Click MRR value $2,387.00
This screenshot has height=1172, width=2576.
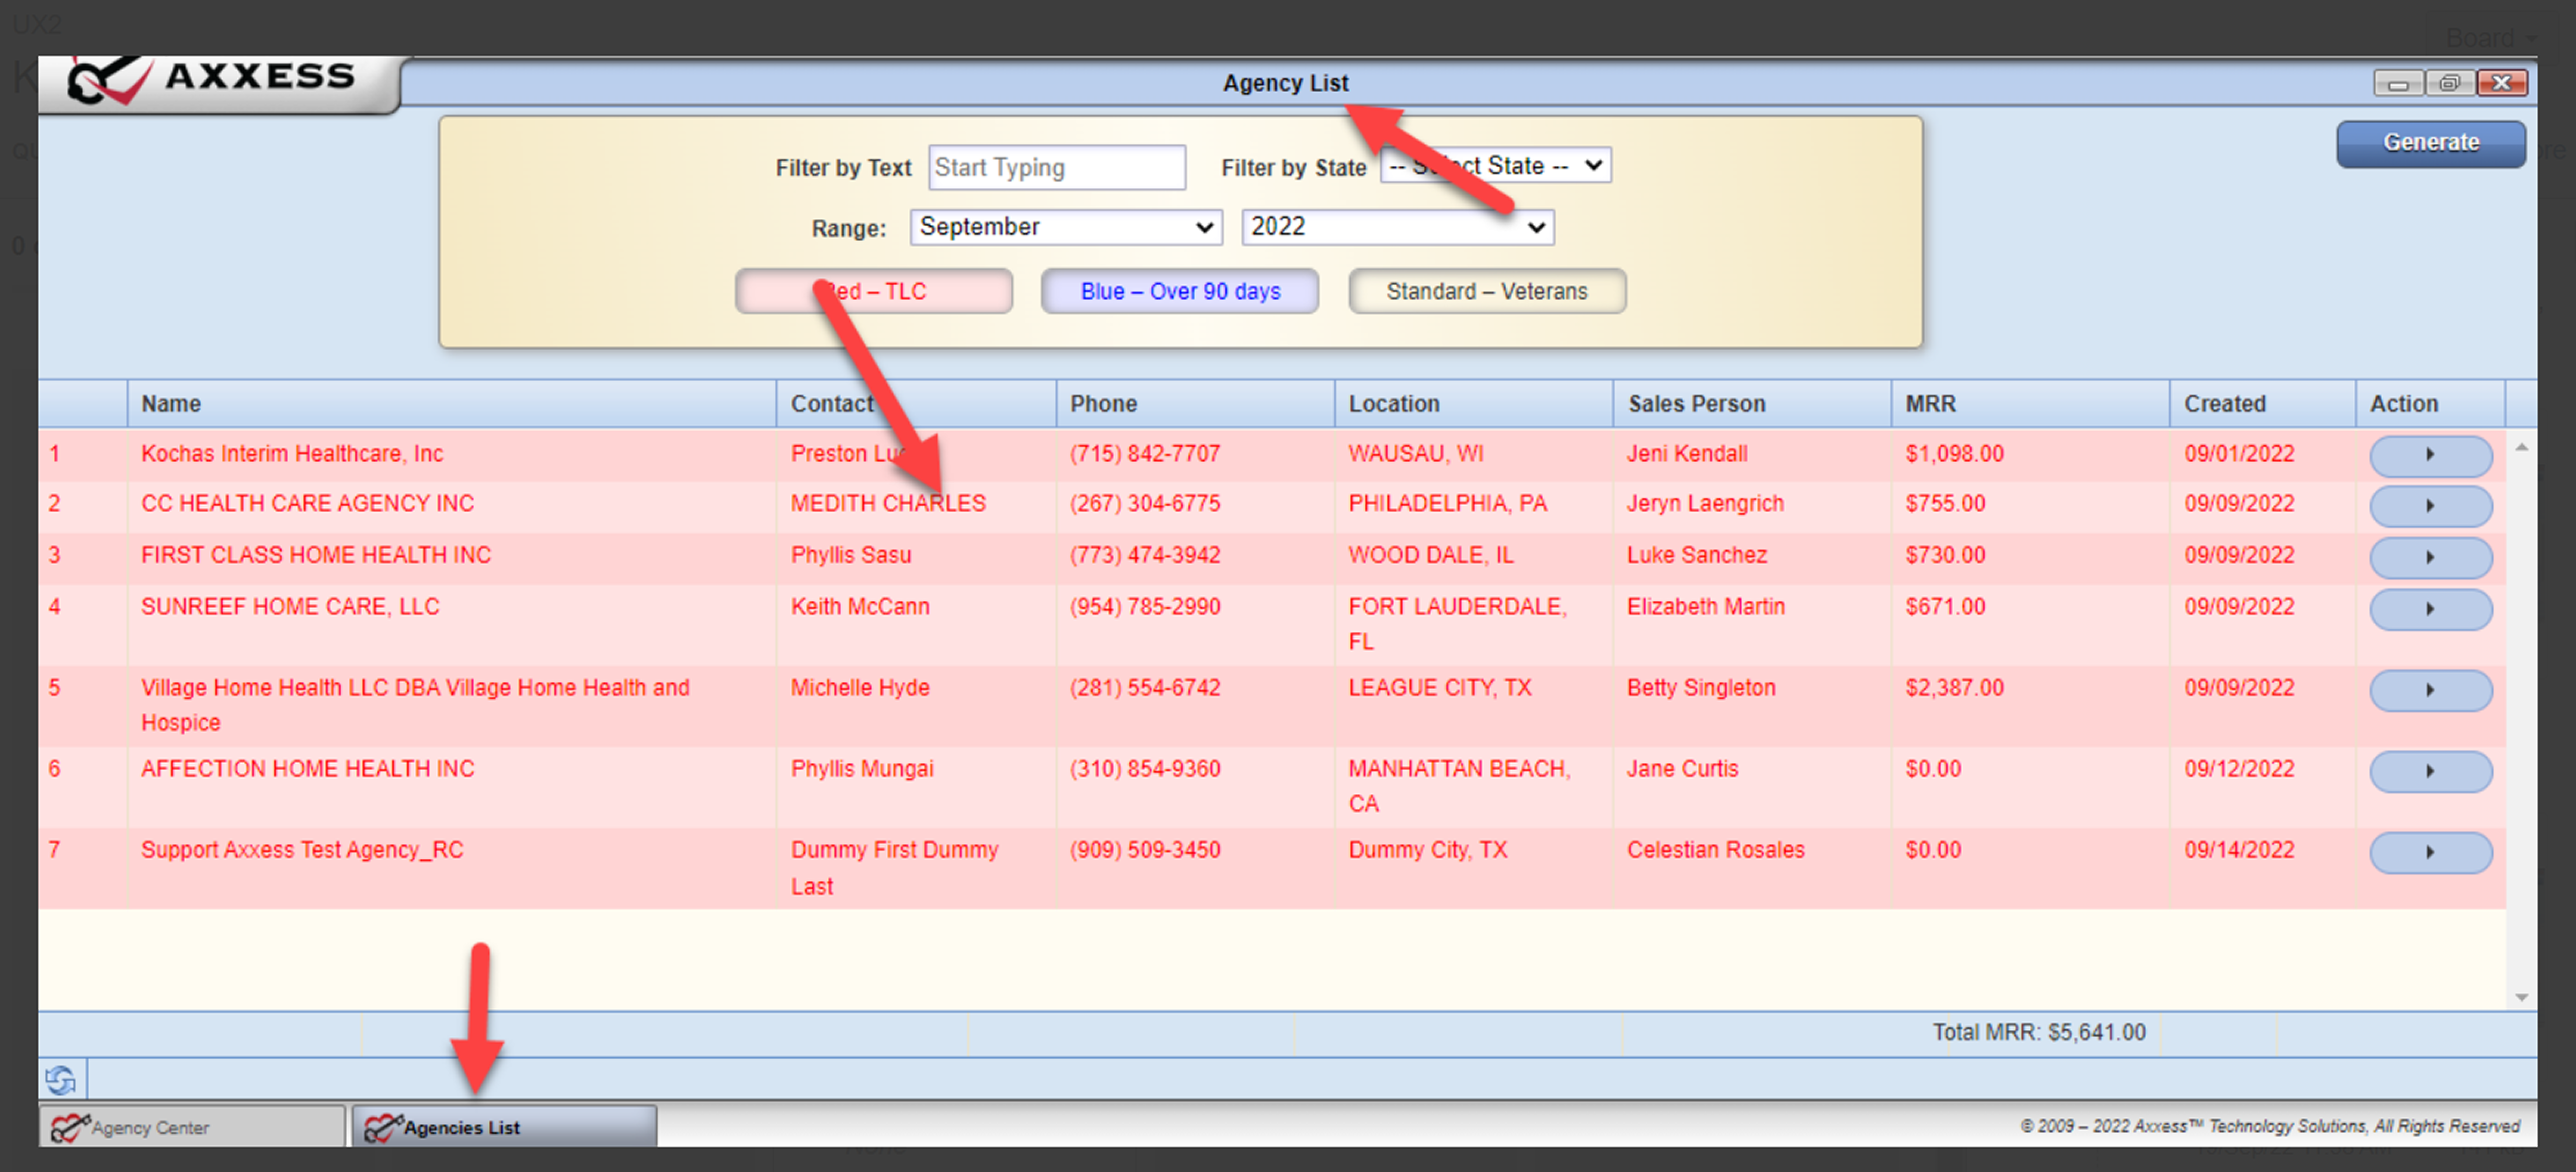[1954, 688]
